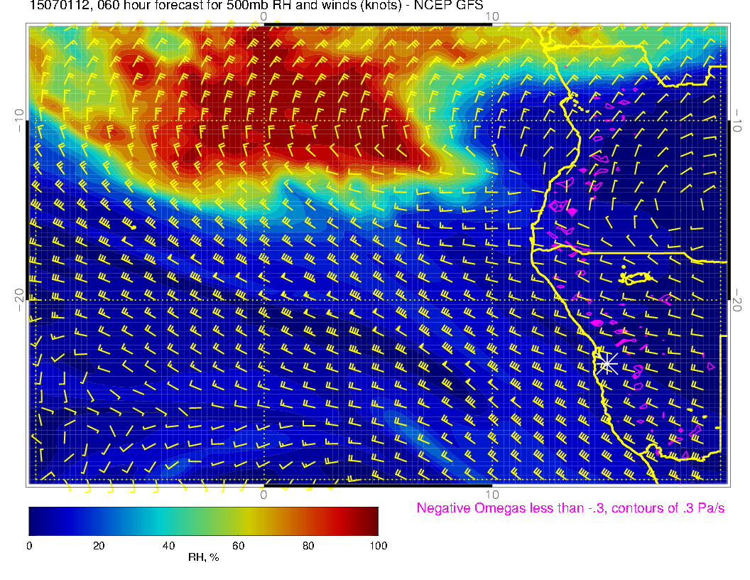Click the left latitude label '-20'

click(19, 299)
